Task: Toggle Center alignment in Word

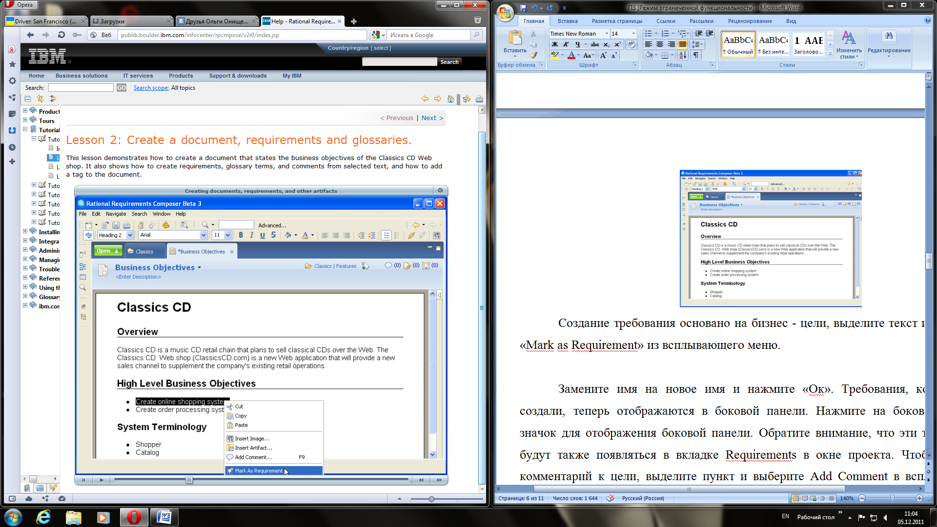Action: [660, 44]
